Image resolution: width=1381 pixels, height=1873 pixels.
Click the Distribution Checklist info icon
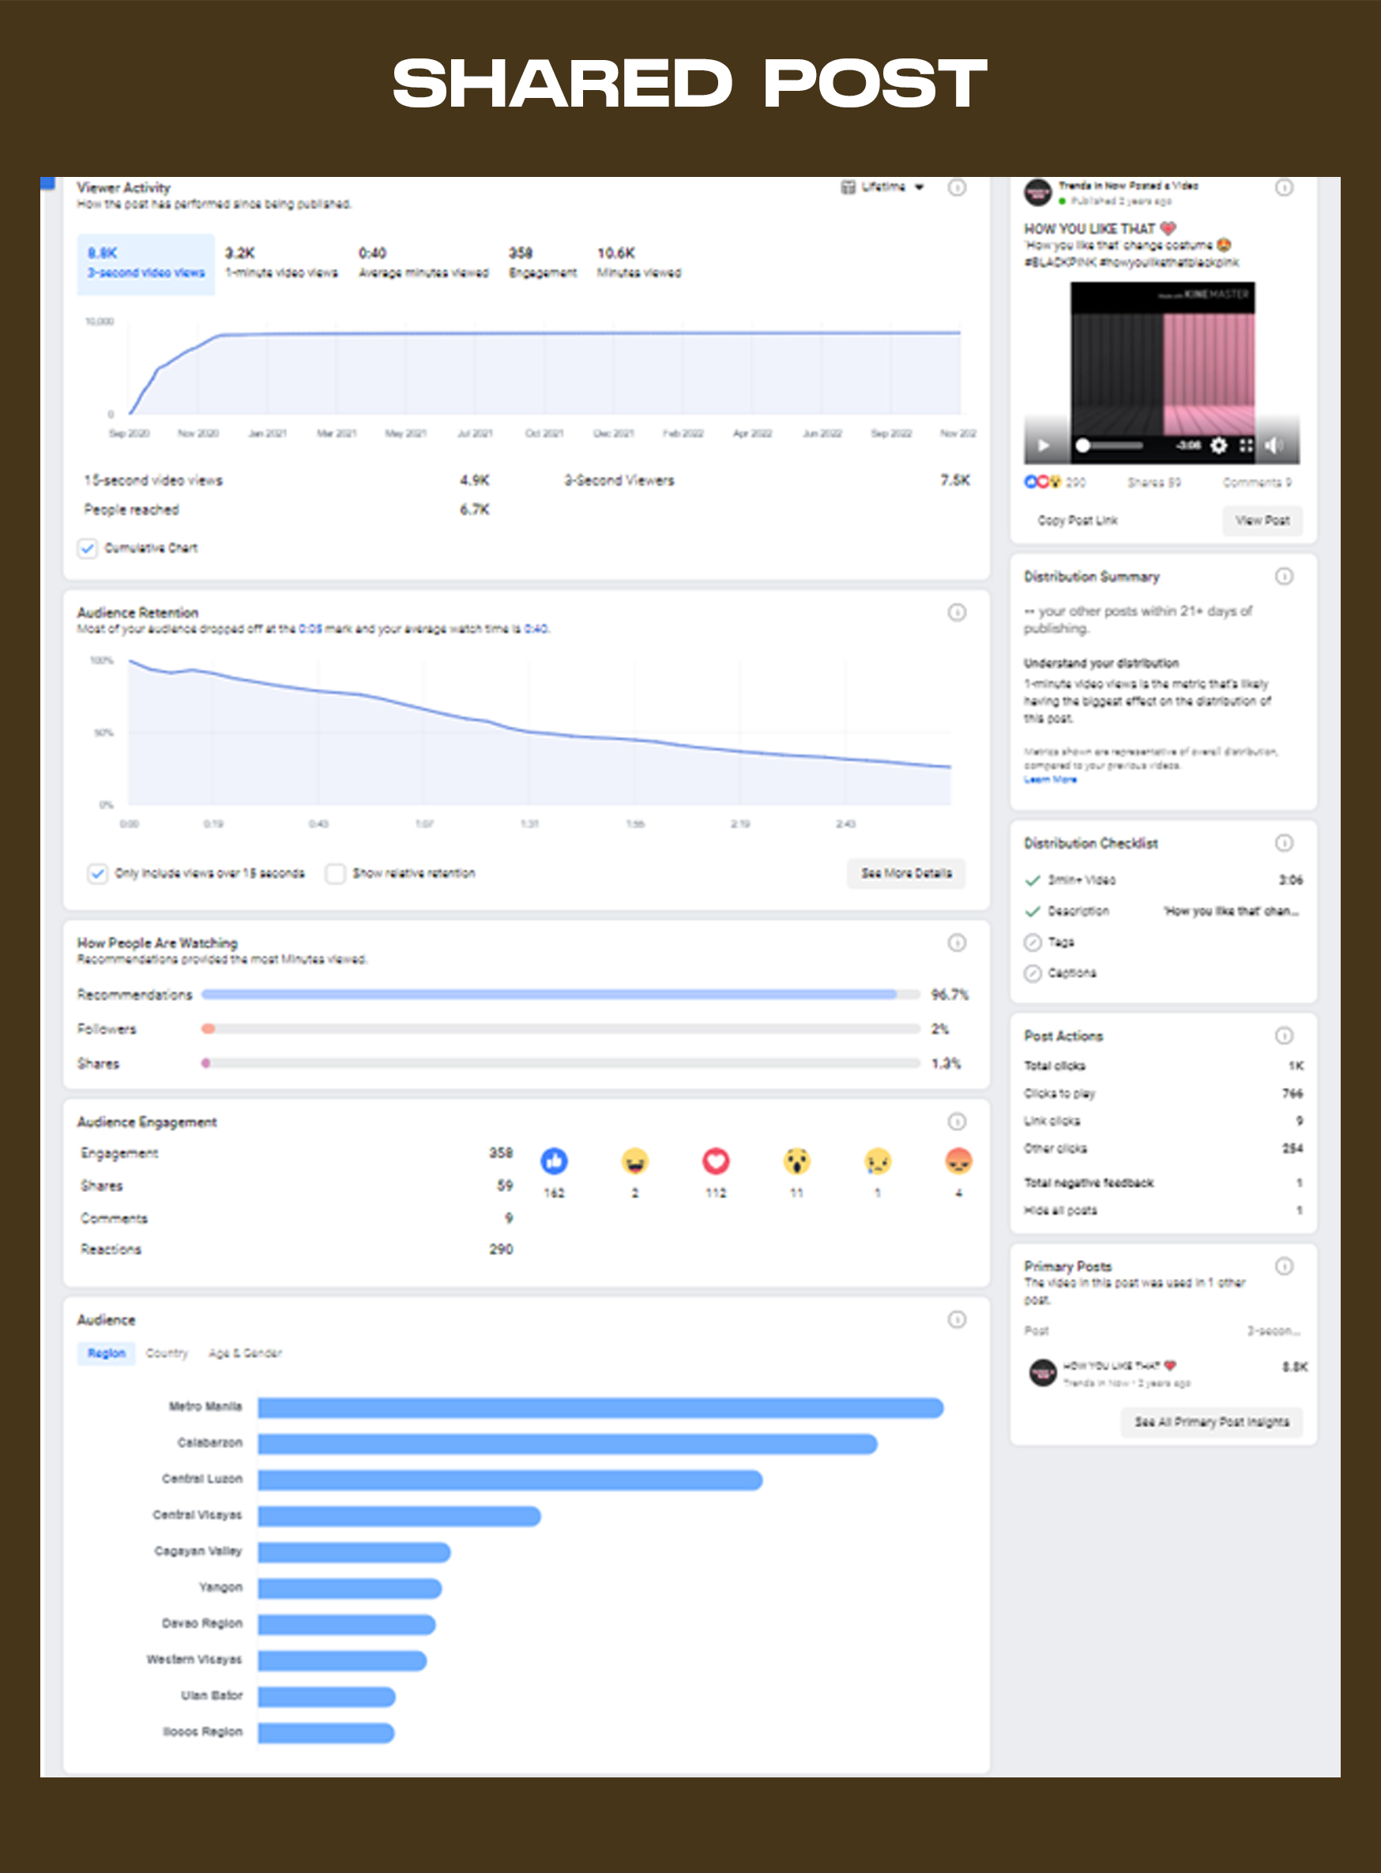(1284, 844)
